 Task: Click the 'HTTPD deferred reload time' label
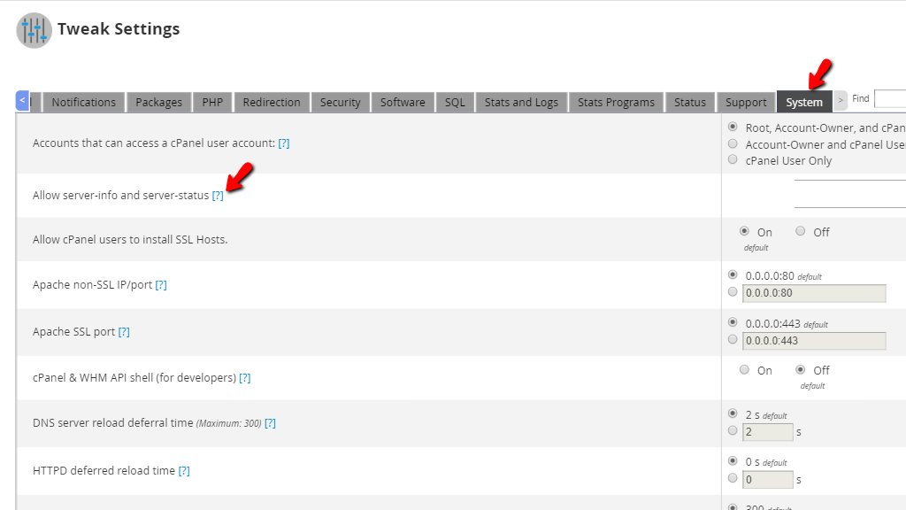click(104, 471)
